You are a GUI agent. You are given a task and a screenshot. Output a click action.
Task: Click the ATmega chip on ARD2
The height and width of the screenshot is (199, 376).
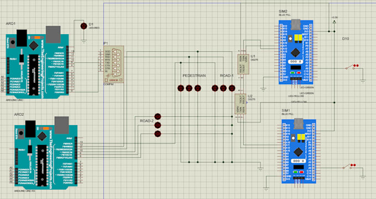pyautogui.click(x=42, y=165)
